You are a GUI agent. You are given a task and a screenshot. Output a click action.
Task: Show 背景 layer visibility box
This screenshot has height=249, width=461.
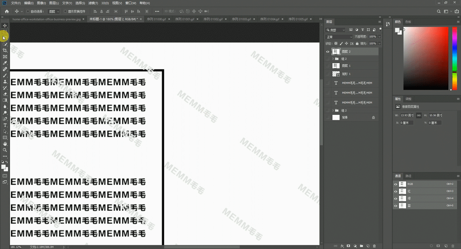(x=328, y=117)
